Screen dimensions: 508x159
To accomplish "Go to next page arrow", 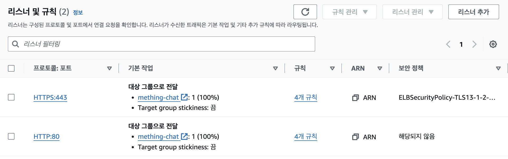I will point(474,44).
